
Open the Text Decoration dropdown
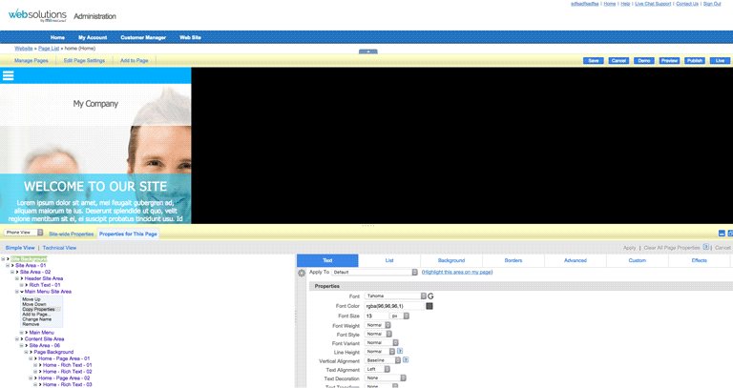pos(386,378)
